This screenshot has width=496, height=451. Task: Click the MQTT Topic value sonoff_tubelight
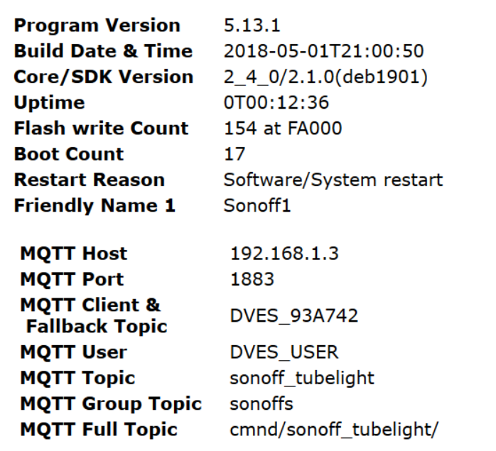301,378
